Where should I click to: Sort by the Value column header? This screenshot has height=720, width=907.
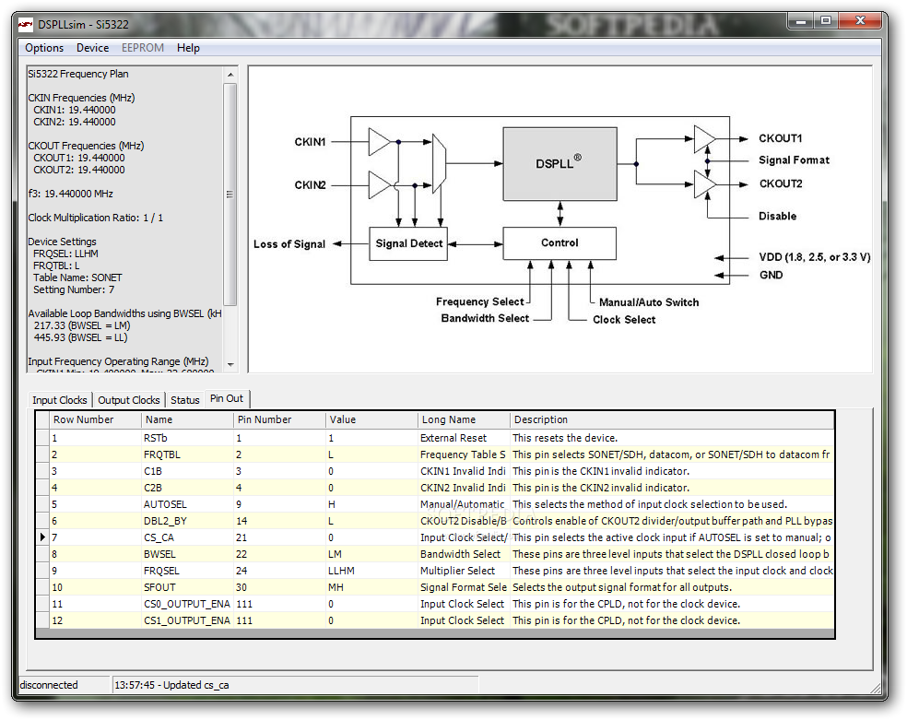(372, 419)
